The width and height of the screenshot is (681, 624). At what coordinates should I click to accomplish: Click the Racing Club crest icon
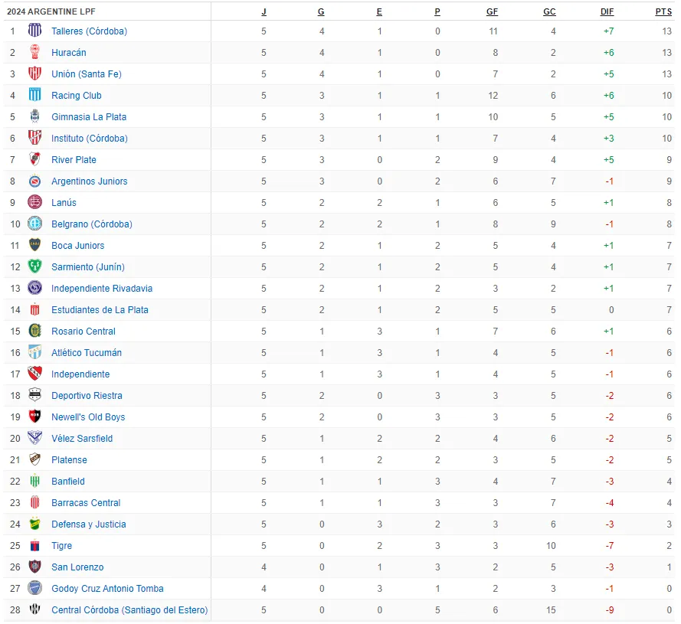coord(34,96)
